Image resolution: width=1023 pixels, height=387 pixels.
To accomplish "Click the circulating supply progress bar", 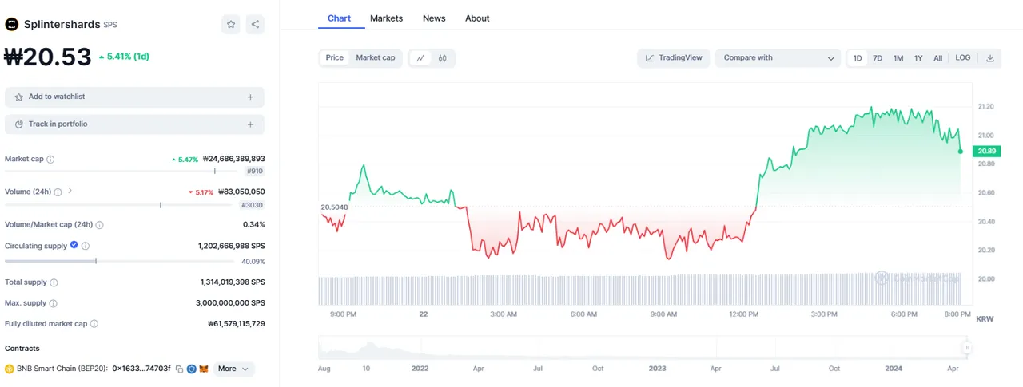I will point(121,261).
